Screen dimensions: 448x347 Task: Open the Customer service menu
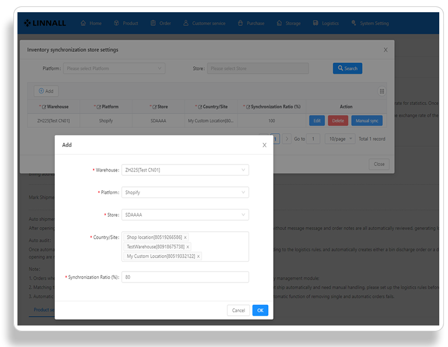click(x=204, y=23)
